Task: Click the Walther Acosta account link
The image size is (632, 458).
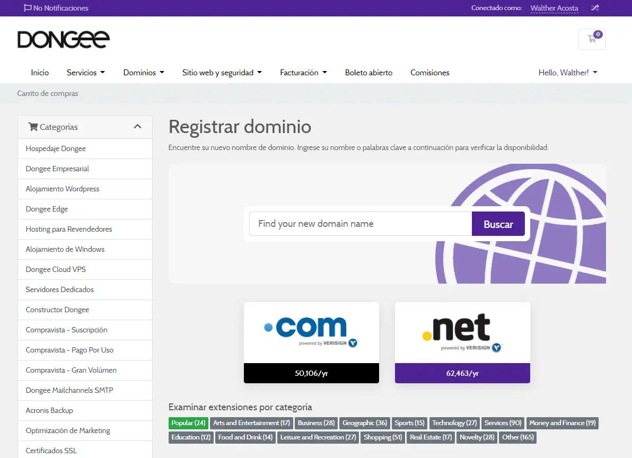Action: [554, 8]
